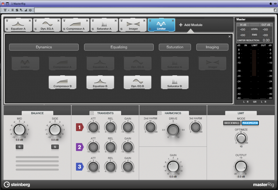The height and width of the screenshot is (190, 278).
Task: Solo the Equalizer A module
Action: click(7, 29)
